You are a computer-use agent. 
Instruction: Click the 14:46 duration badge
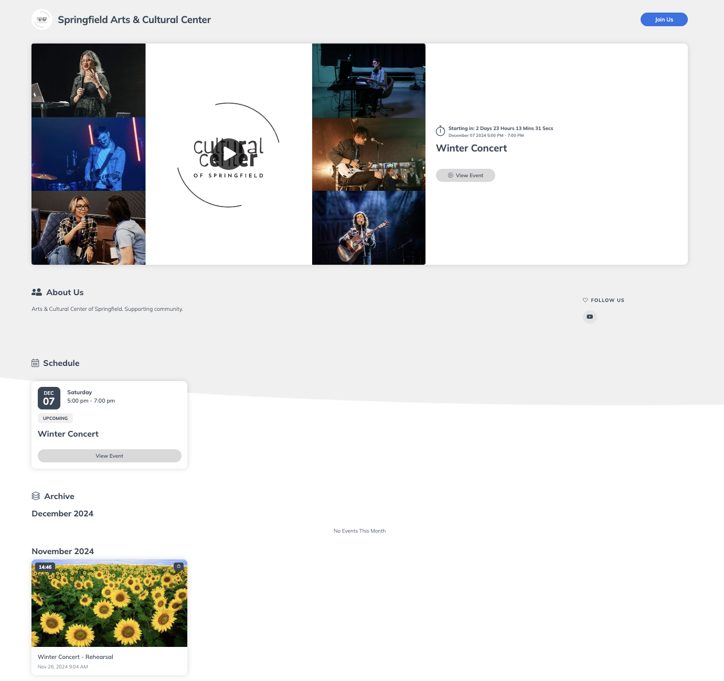(x=45, y=567)
